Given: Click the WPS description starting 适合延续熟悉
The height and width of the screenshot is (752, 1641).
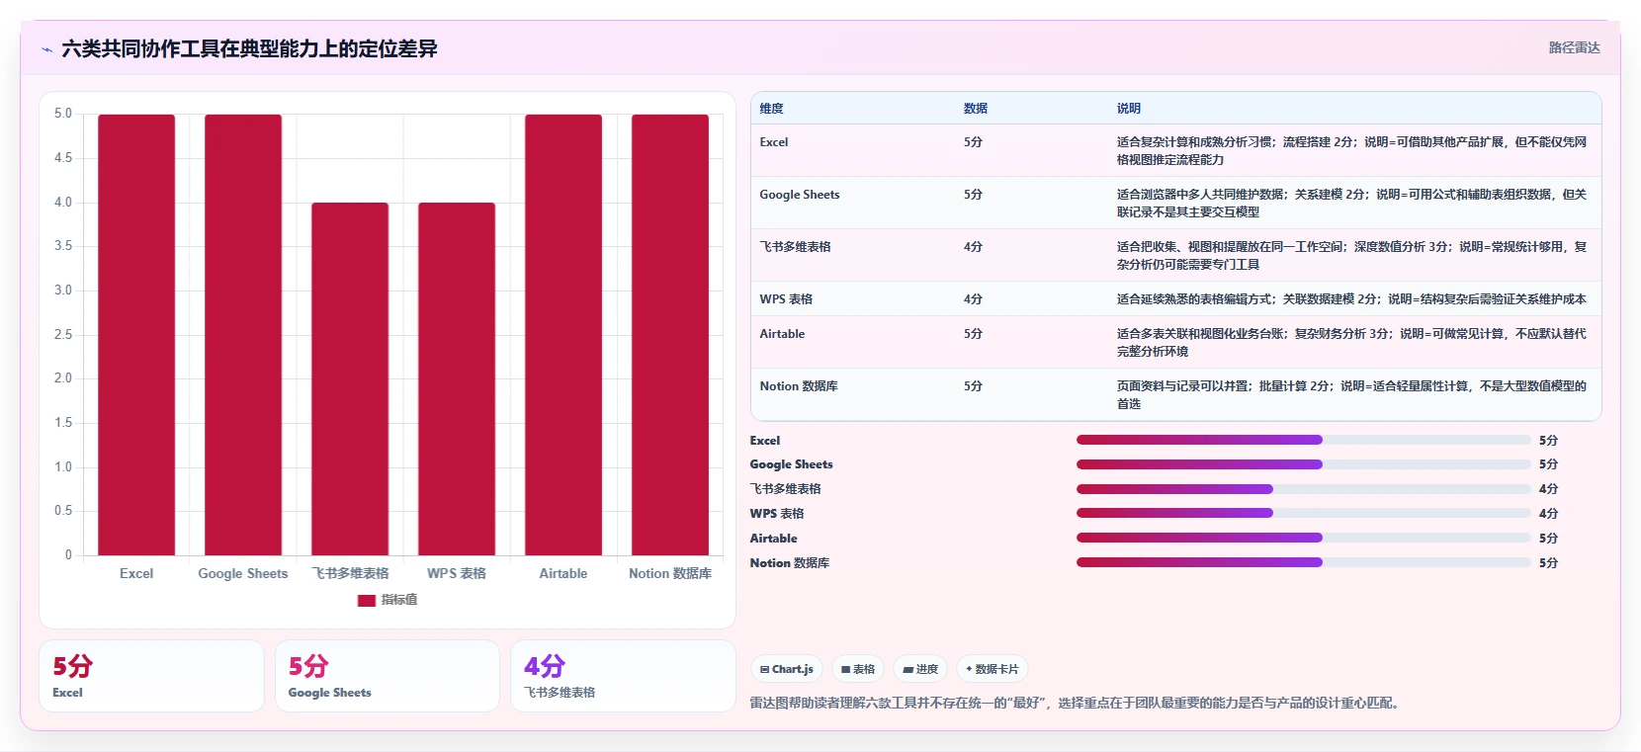Looking at the screenshot, I should [x=1351, y=299].
